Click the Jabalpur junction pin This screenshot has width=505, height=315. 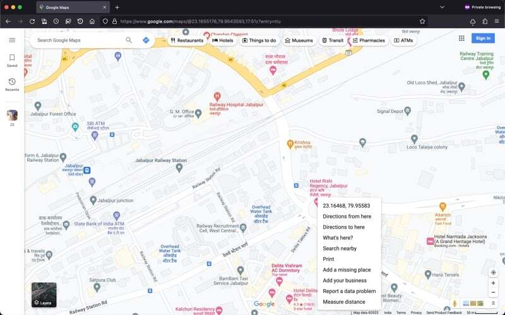tap(93, 200)
